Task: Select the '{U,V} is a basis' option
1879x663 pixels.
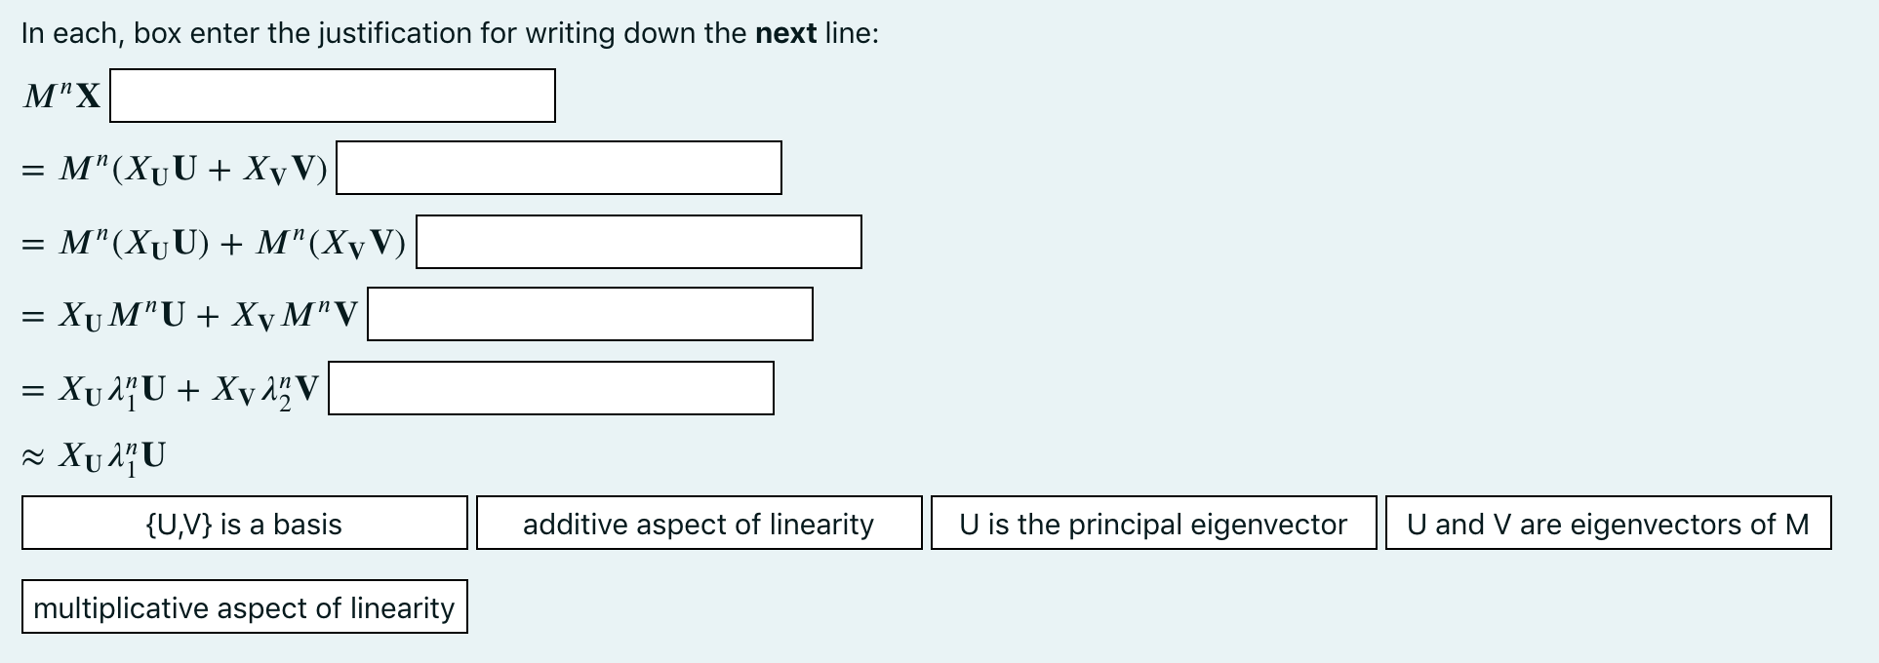Action: click(x=243, y=525)
